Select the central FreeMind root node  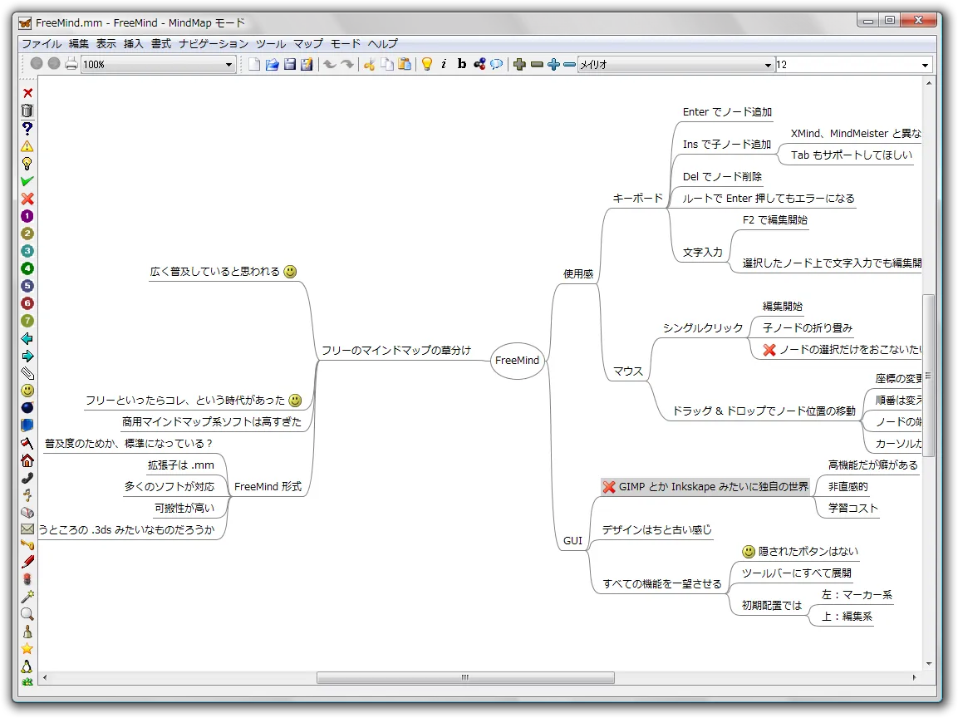point(517,361)
